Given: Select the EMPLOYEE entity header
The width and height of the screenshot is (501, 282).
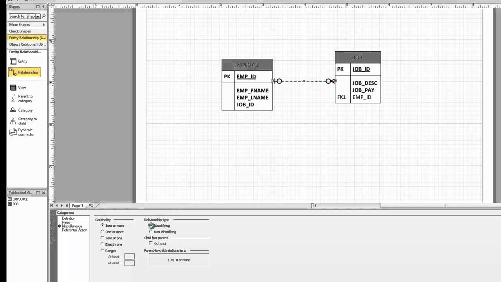Looking at the screenshot, I should pyautogui.click(x=247, y=65).
